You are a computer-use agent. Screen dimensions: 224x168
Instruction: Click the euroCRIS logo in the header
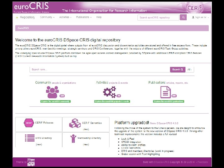tap(31, 7)
